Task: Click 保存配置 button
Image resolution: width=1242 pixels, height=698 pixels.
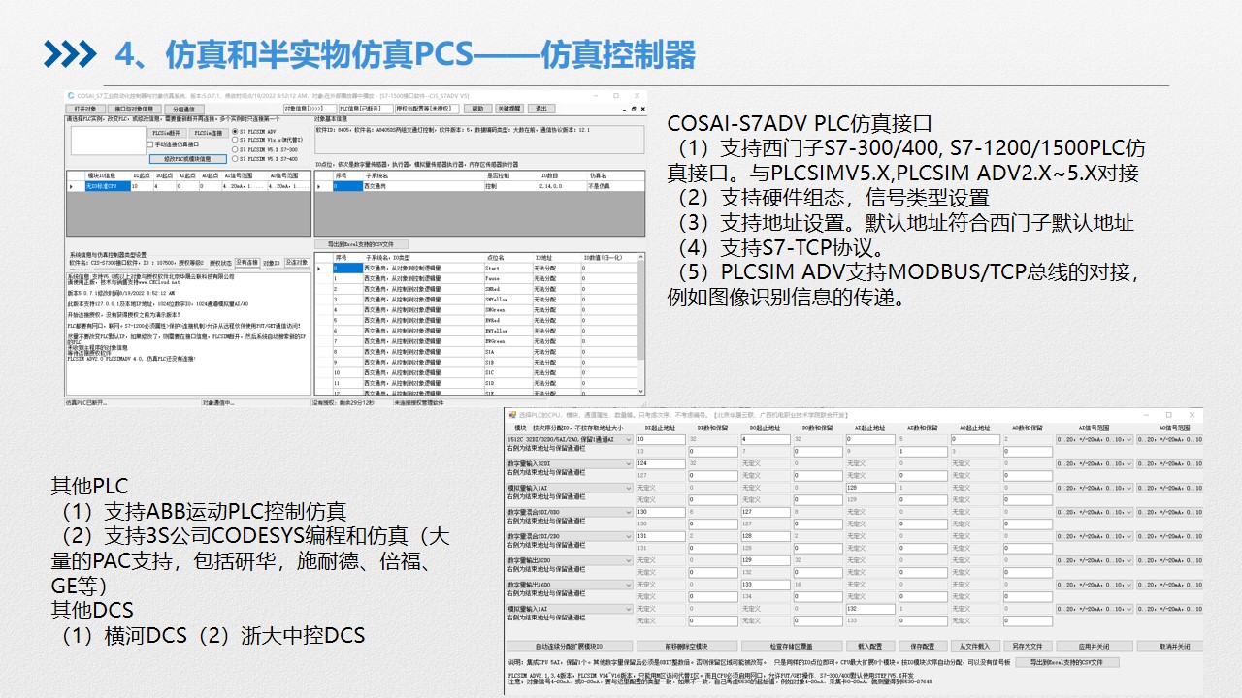Action: (x=923, y=646)
